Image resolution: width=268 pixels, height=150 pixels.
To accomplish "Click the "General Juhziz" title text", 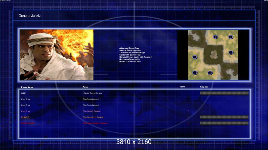I will tap(30, 16).
